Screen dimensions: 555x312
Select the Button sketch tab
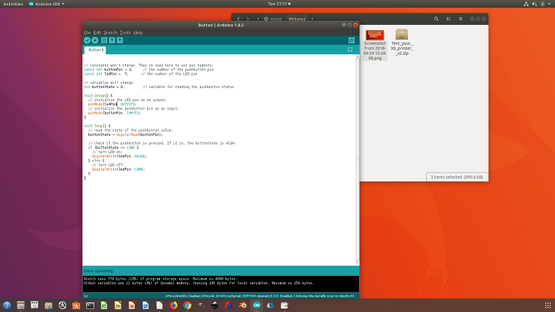pyautogui.click(x=96, y=50)
